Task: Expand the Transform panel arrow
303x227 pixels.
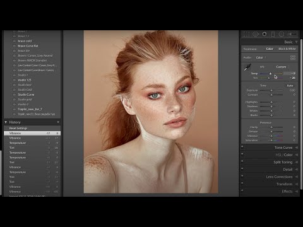Action: point(296,184)
